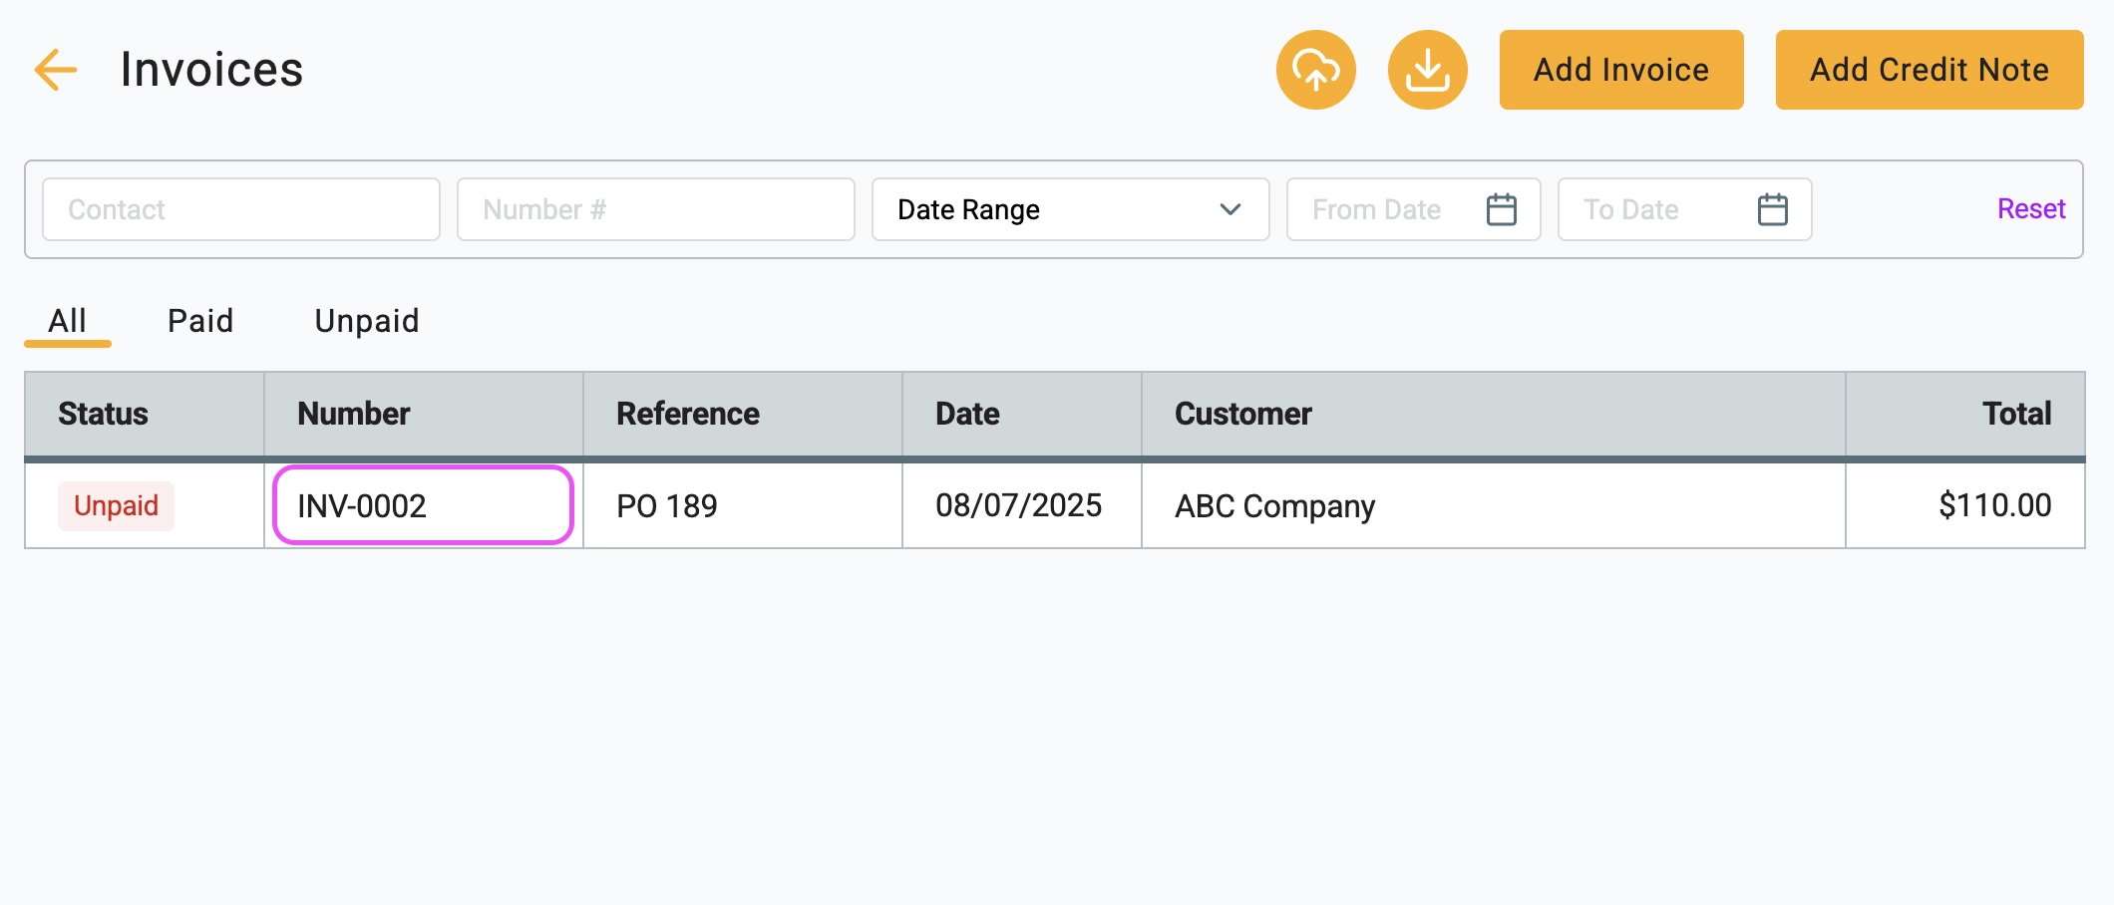Reset the invoice filters
2114x905 pixels.
[x=2030, y=209]
